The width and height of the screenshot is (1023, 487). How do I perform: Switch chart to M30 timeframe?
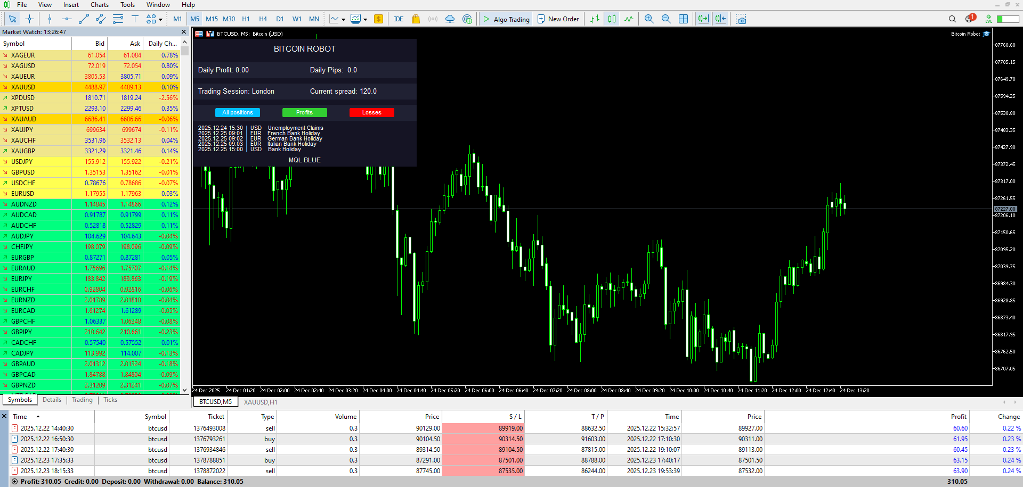(x=229, y=19)
